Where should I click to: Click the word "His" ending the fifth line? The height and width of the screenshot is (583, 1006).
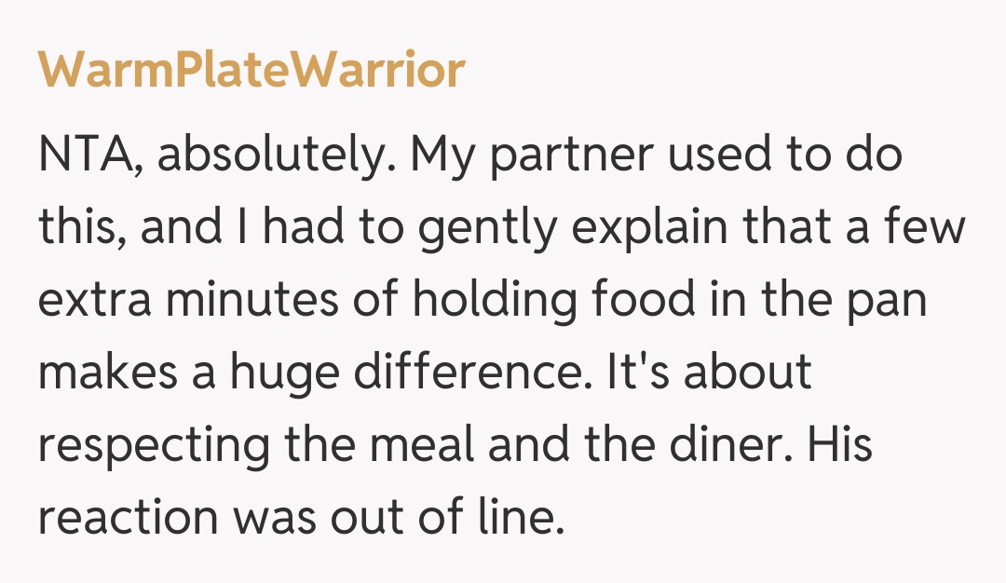pyautogui.click(x=838, y=444)
